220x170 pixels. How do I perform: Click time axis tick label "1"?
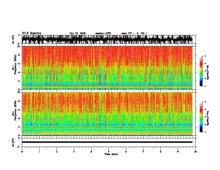pyautogui.click(x=39, y=151)
